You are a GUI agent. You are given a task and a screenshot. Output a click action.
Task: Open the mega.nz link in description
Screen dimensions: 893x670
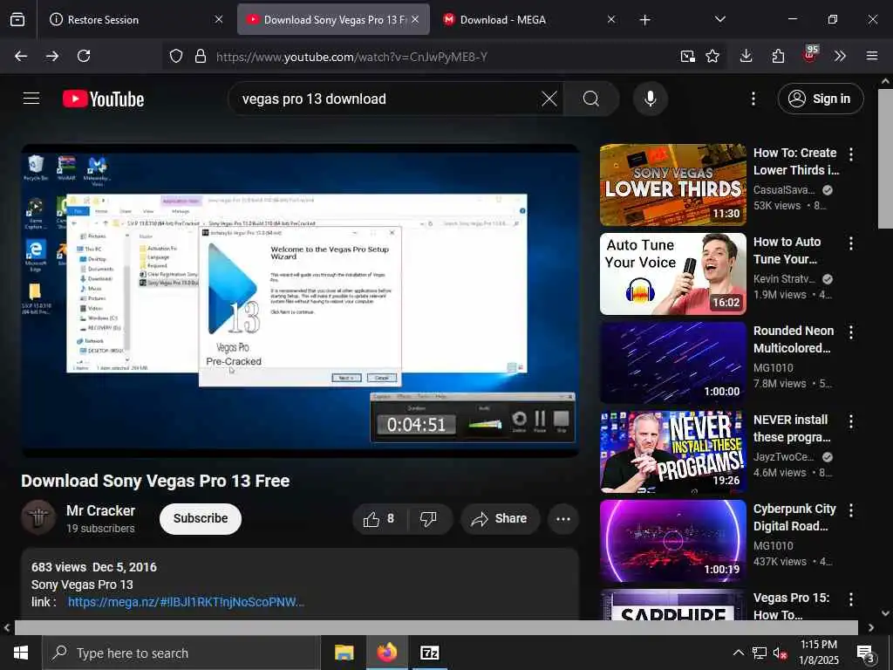(186, 602)
